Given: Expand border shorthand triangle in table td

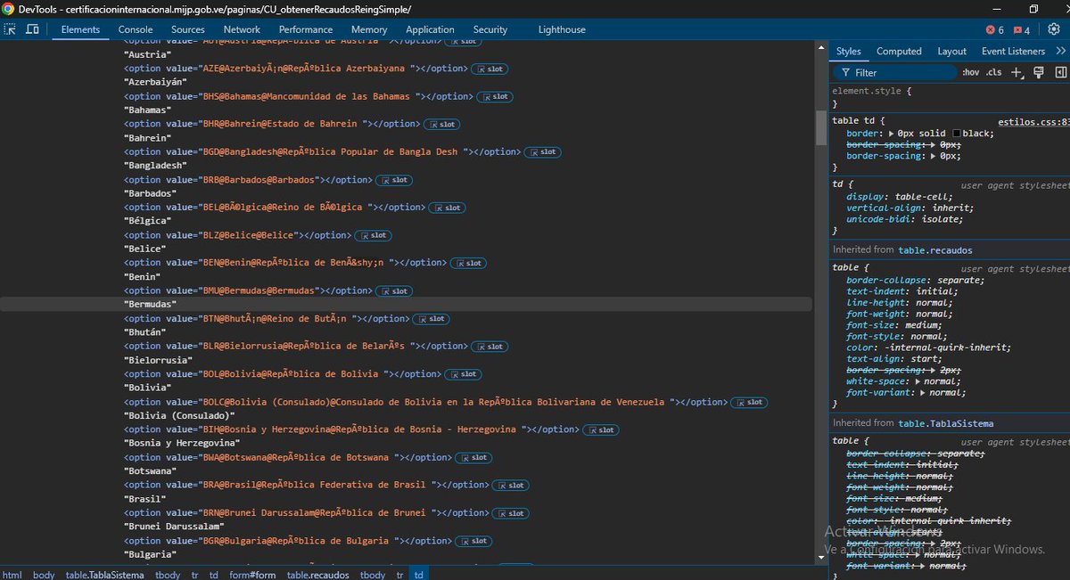Looking at the screenshot, I should point(892,134).
